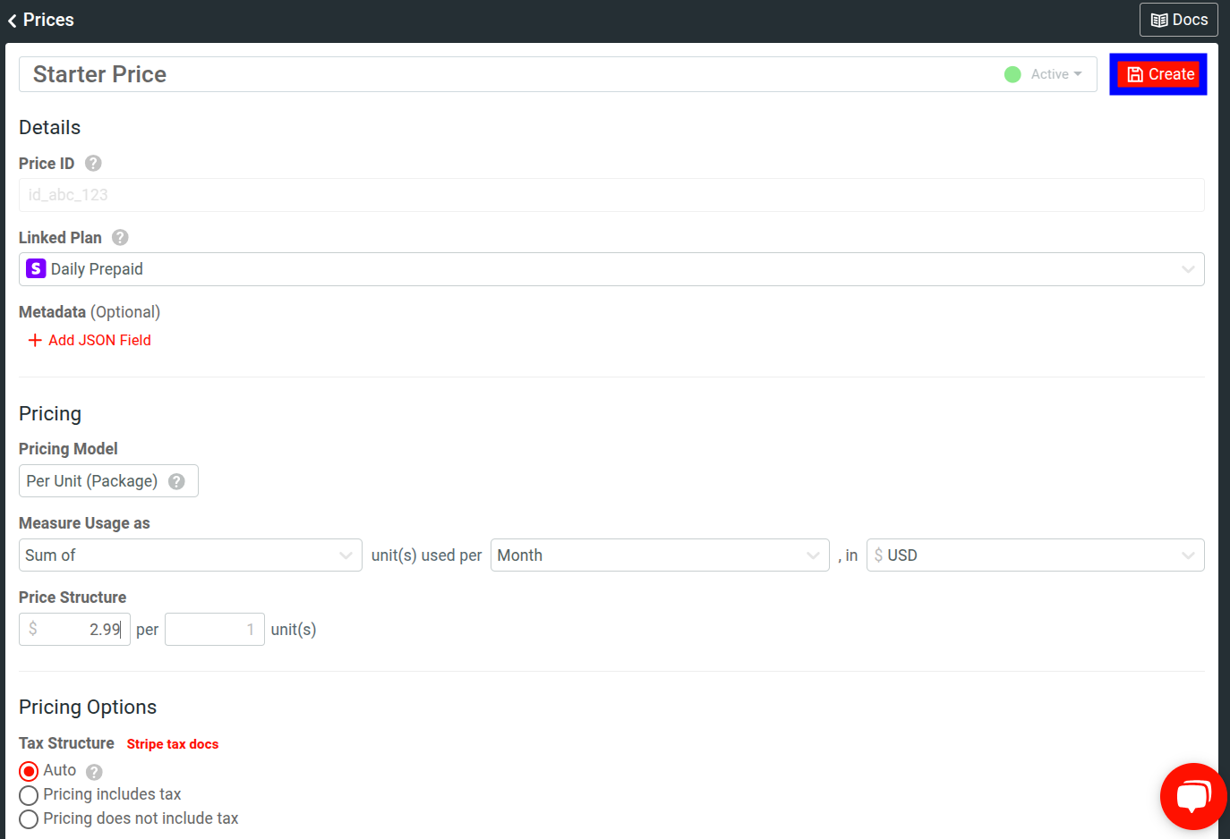Expand the Linked Plan dropdown
1230x839 pixels.
pyautogui.click(x=1189, y=268)
